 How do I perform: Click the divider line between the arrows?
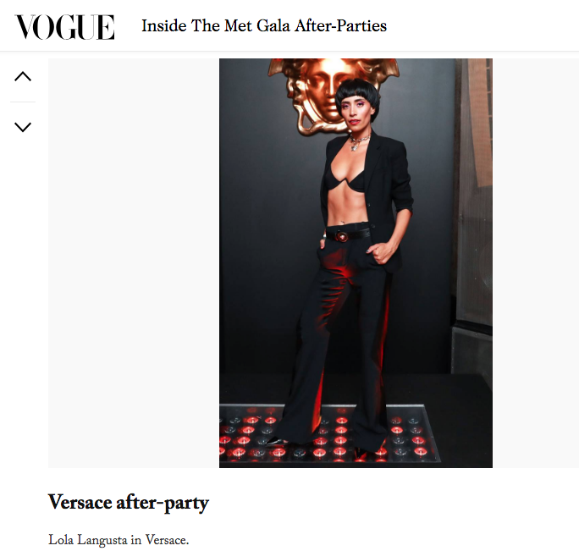click(x=23, y=102)
